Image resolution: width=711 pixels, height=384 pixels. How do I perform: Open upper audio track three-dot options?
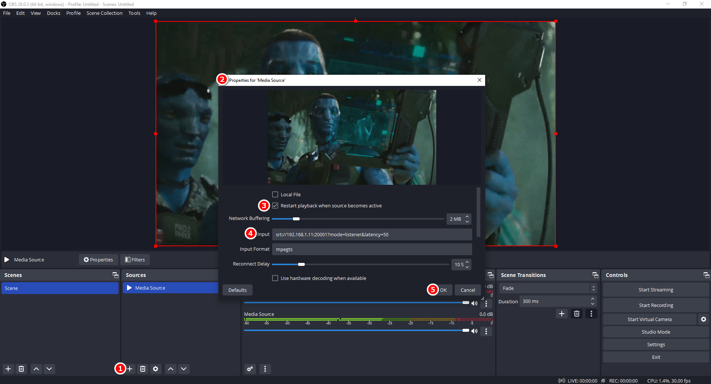pyautogui.click(x=486, y=303)
